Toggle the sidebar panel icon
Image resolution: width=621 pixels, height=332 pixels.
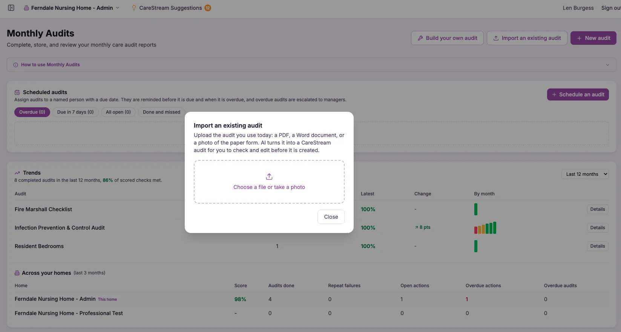[11, 8]
